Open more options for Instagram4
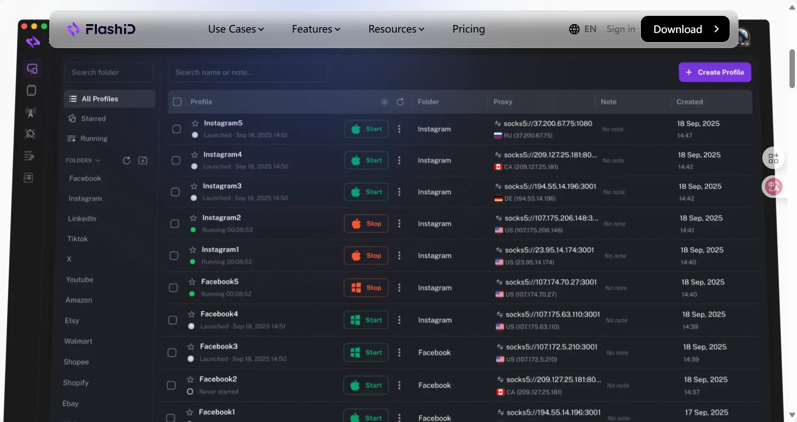797x422 pixels. [x=399, y=160]
